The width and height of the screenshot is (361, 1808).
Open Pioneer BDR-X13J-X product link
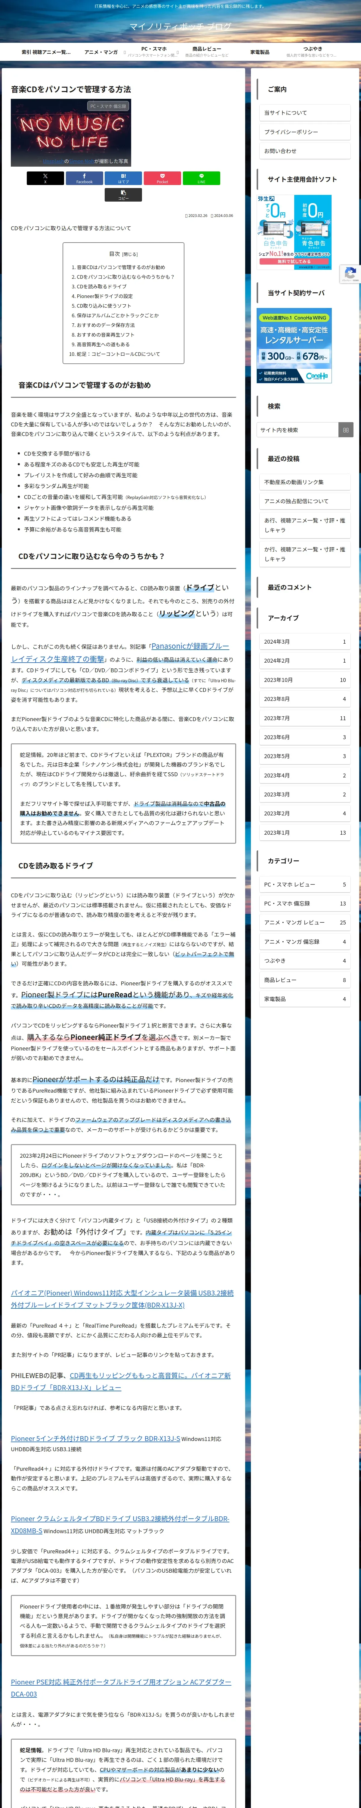(122, 1298)
